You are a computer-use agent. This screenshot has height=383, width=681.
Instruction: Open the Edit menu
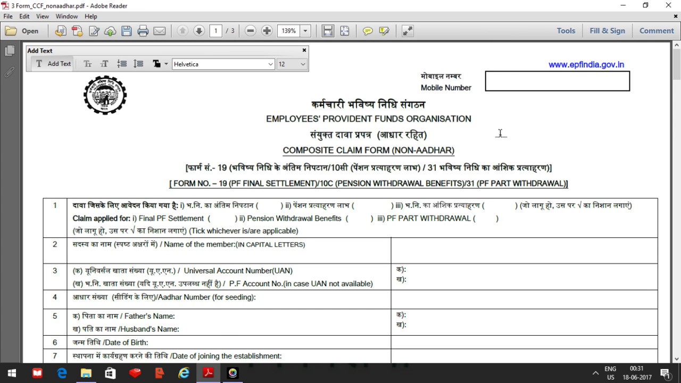coord(24,16)
